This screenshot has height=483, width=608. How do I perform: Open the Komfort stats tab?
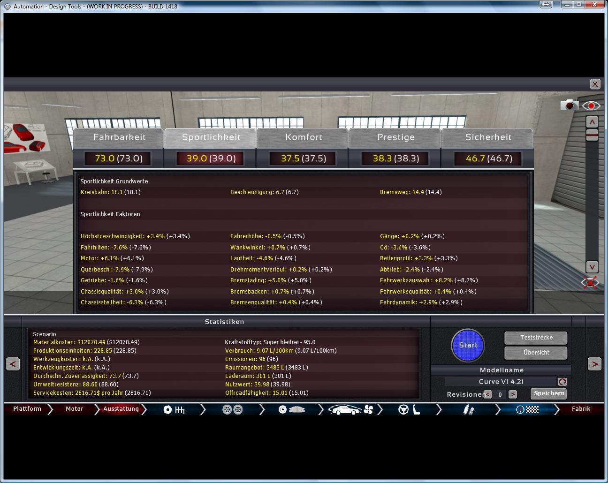click(304, 137)
